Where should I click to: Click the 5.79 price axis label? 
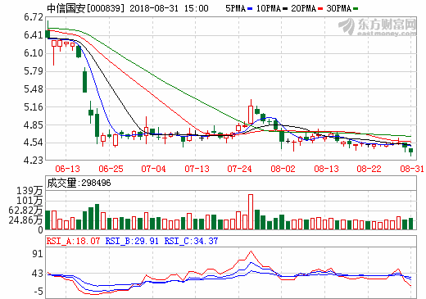(x=34, y=71)
